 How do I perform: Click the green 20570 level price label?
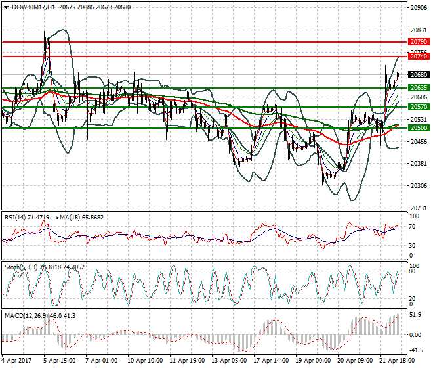[419, 107]
